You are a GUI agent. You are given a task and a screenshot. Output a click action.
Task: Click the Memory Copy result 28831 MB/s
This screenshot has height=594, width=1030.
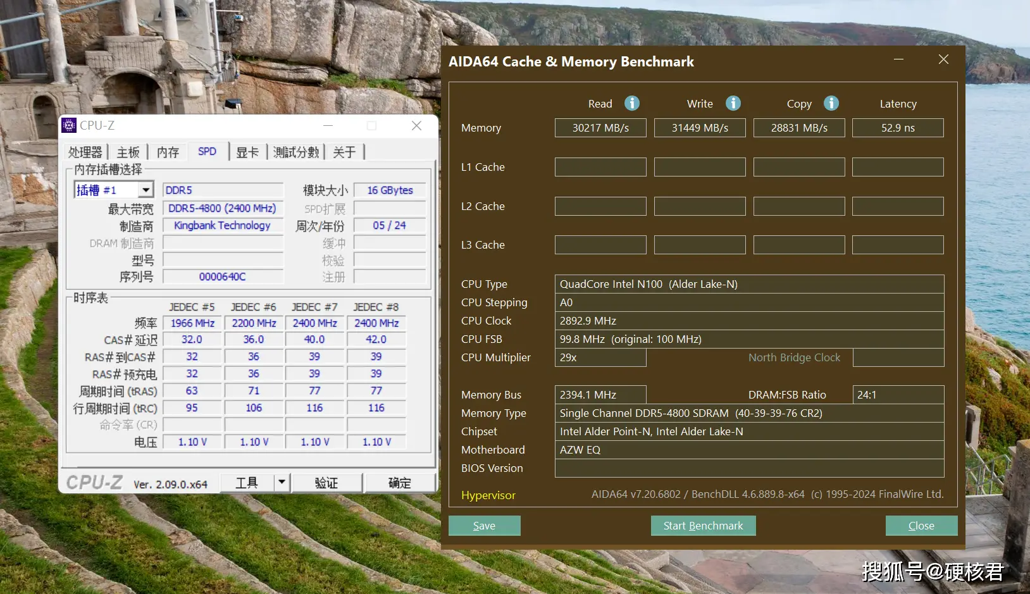pyautogui.click(x=799, y=128)
